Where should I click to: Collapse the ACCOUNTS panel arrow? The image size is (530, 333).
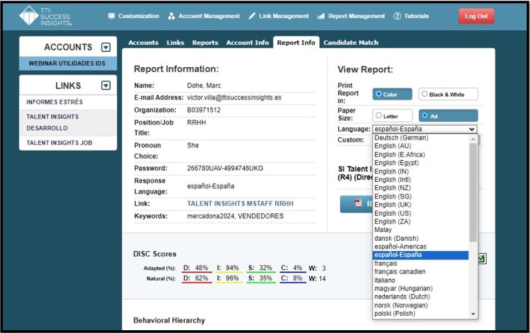[x=106, y=47]
